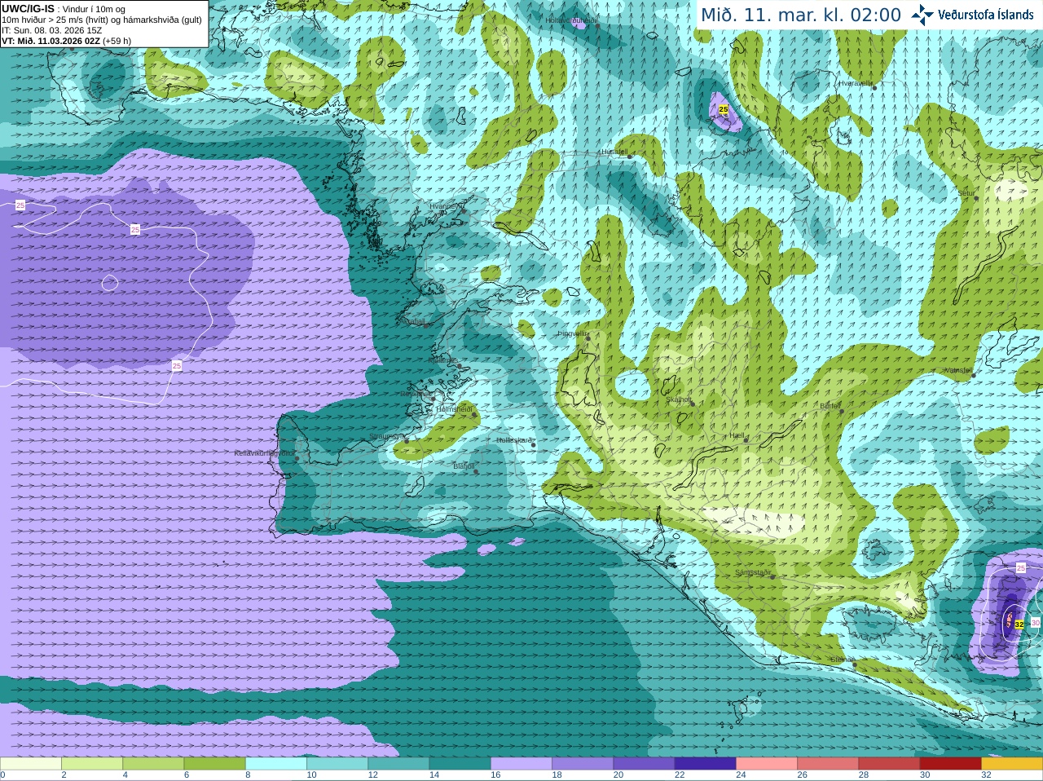This screenshot has width=1043, height=781.
Task: Click the legend scale value 12
Action: point(373,775)
